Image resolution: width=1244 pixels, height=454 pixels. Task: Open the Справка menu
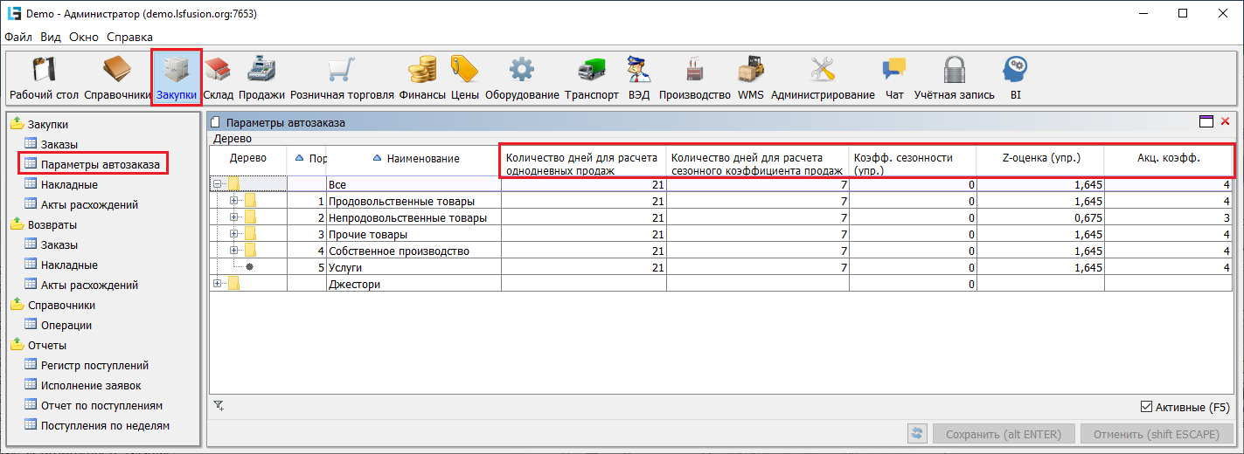[x=129, y=37]
